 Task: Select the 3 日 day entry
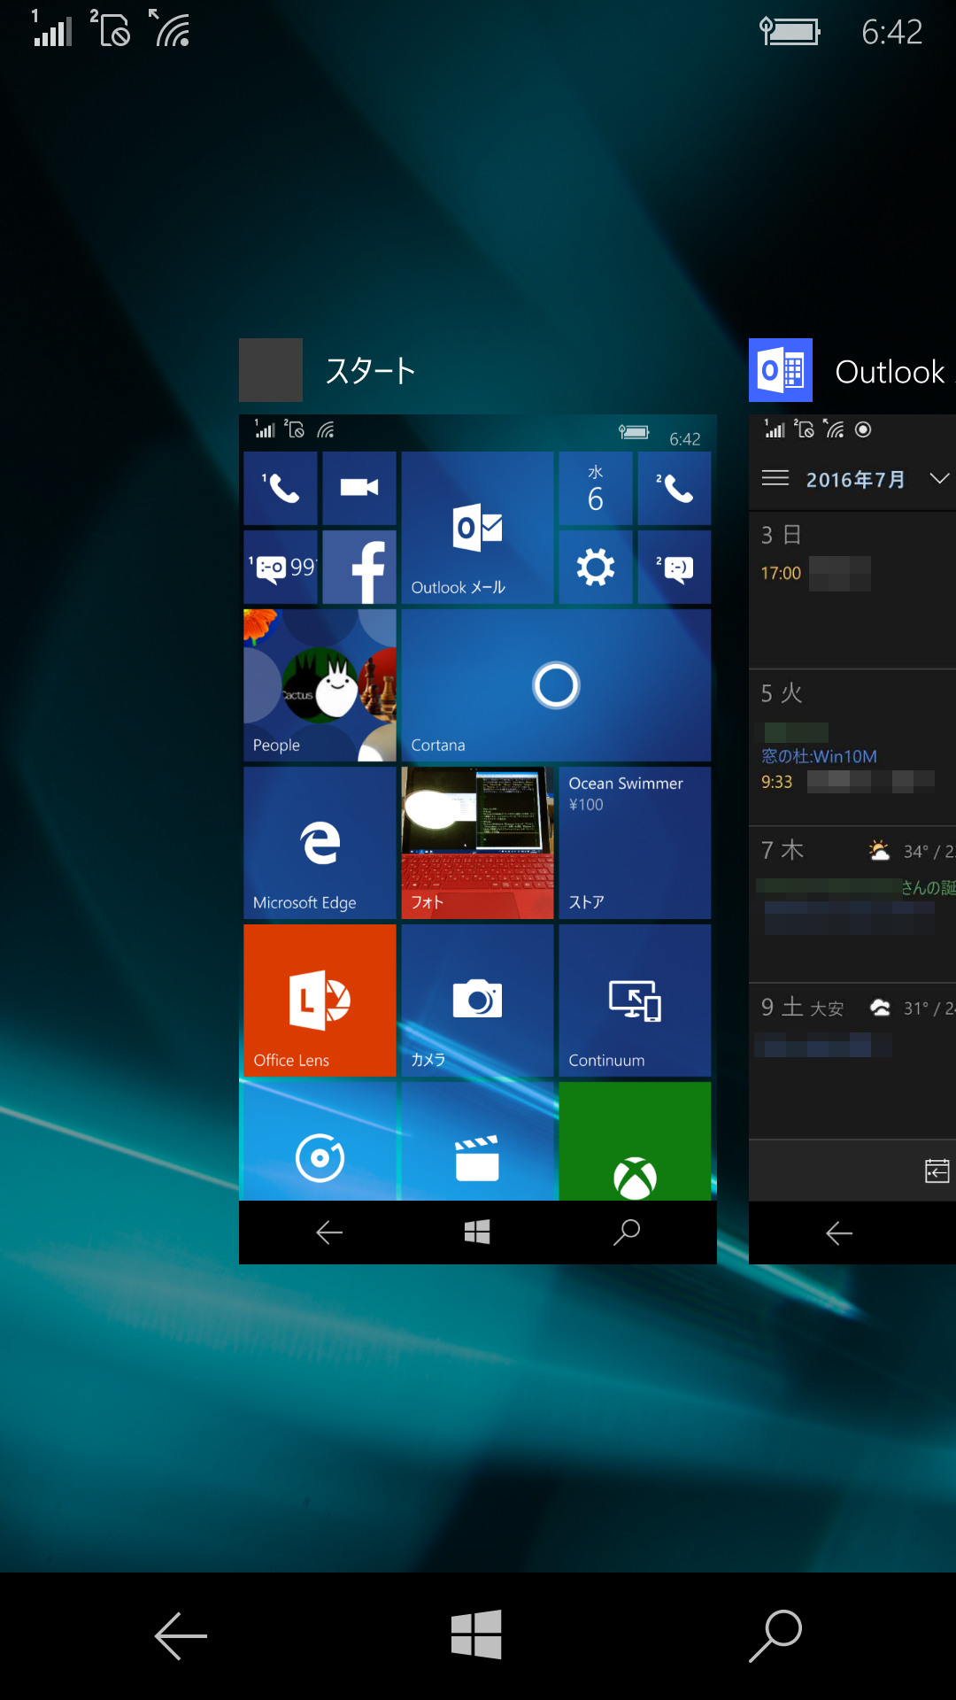pyautogui.click(x=782, y=535)
